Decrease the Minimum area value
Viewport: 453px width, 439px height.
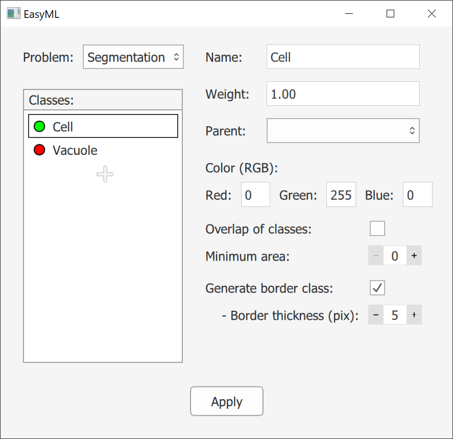tap(376, 256)
